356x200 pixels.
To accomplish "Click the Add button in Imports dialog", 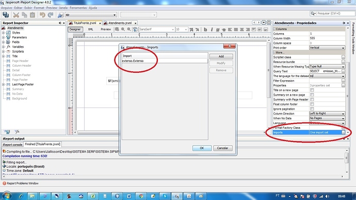I will point(221,56).
